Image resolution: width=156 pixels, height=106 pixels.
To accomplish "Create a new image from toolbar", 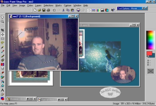I will (35, 10).
